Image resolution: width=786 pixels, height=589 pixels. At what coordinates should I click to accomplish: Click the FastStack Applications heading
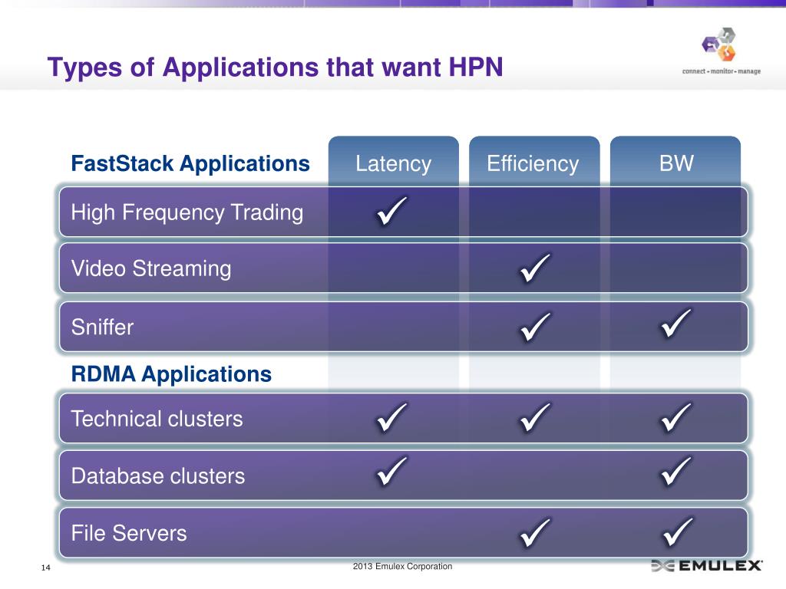[190, 163]
